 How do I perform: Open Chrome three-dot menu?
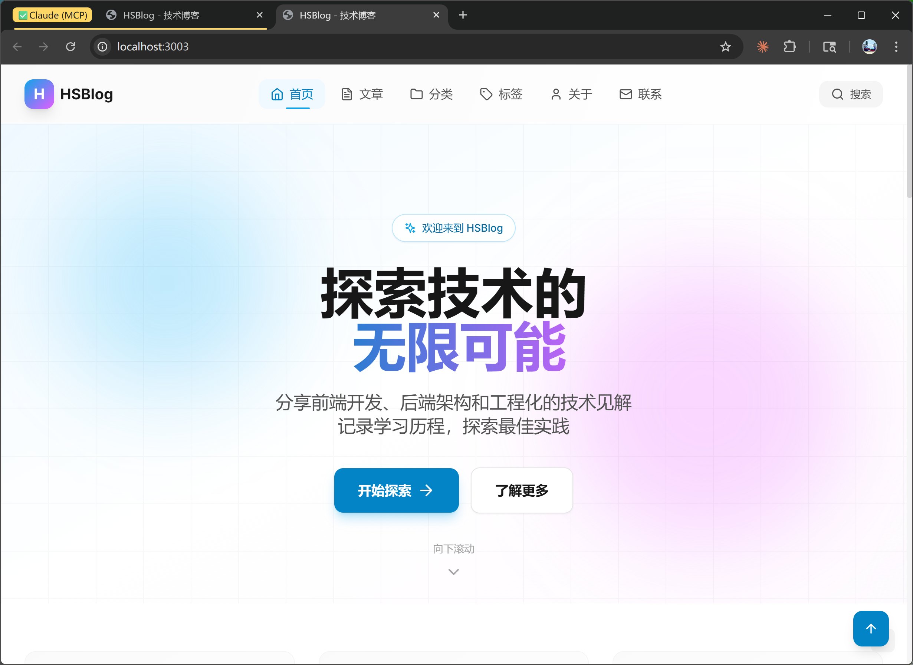pyautogui.click(x=896, y=47)
